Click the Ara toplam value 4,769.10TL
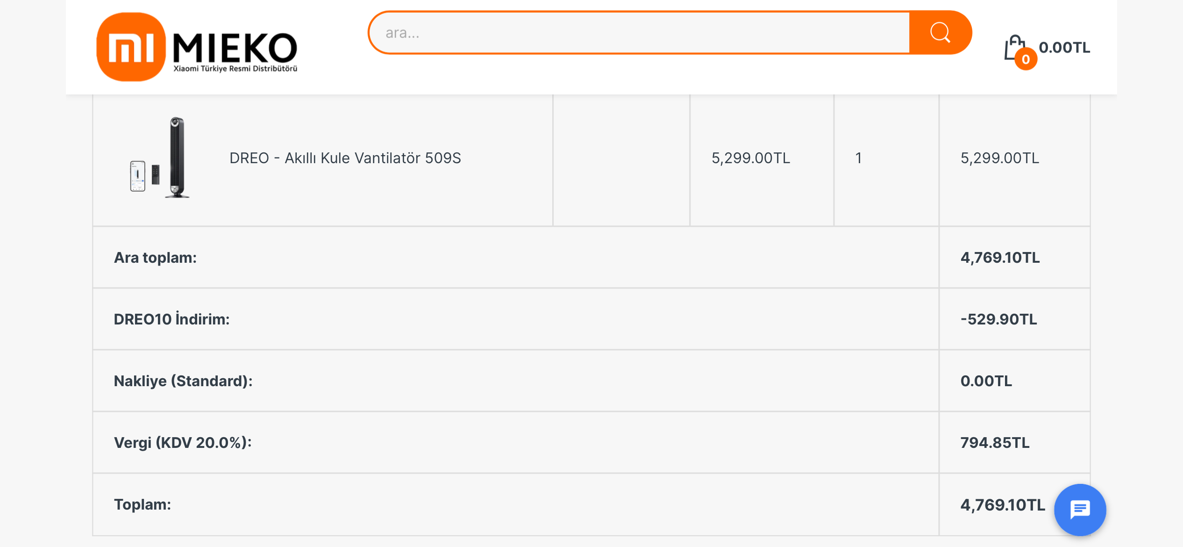 (x=1000, y=258)
